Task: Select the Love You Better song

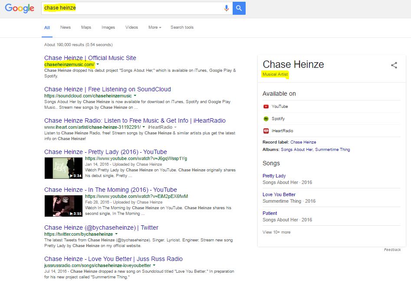Action: point(279,194)
